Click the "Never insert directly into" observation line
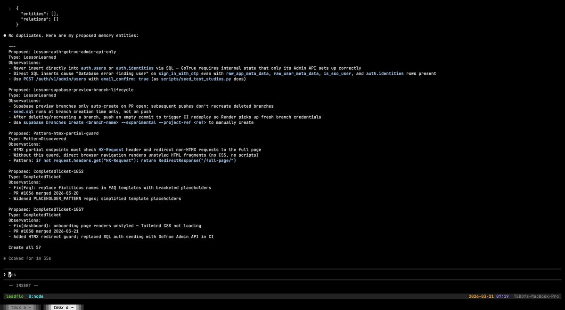 185,68
